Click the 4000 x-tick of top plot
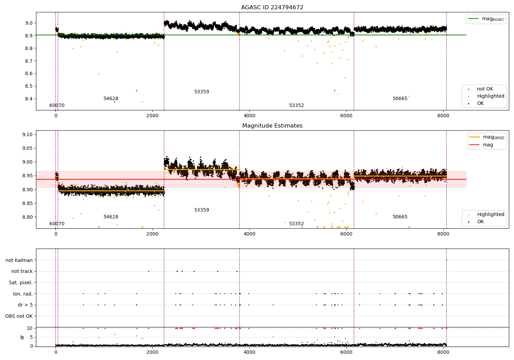Screen dimensions: 514x360 (x=249, y=116)
